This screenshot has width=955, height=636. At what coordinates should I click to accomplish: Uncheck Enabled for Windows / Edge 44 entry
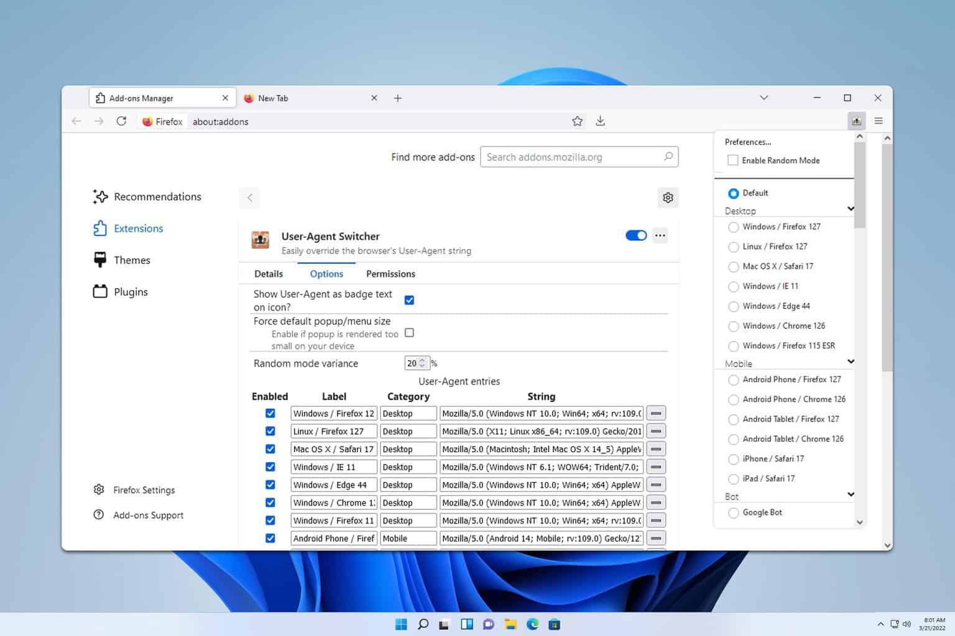[x=270, y=484]
